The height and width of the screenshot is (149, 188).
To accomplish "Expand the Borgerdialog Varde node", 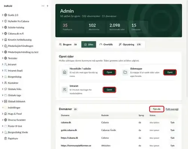I will 3,132.
